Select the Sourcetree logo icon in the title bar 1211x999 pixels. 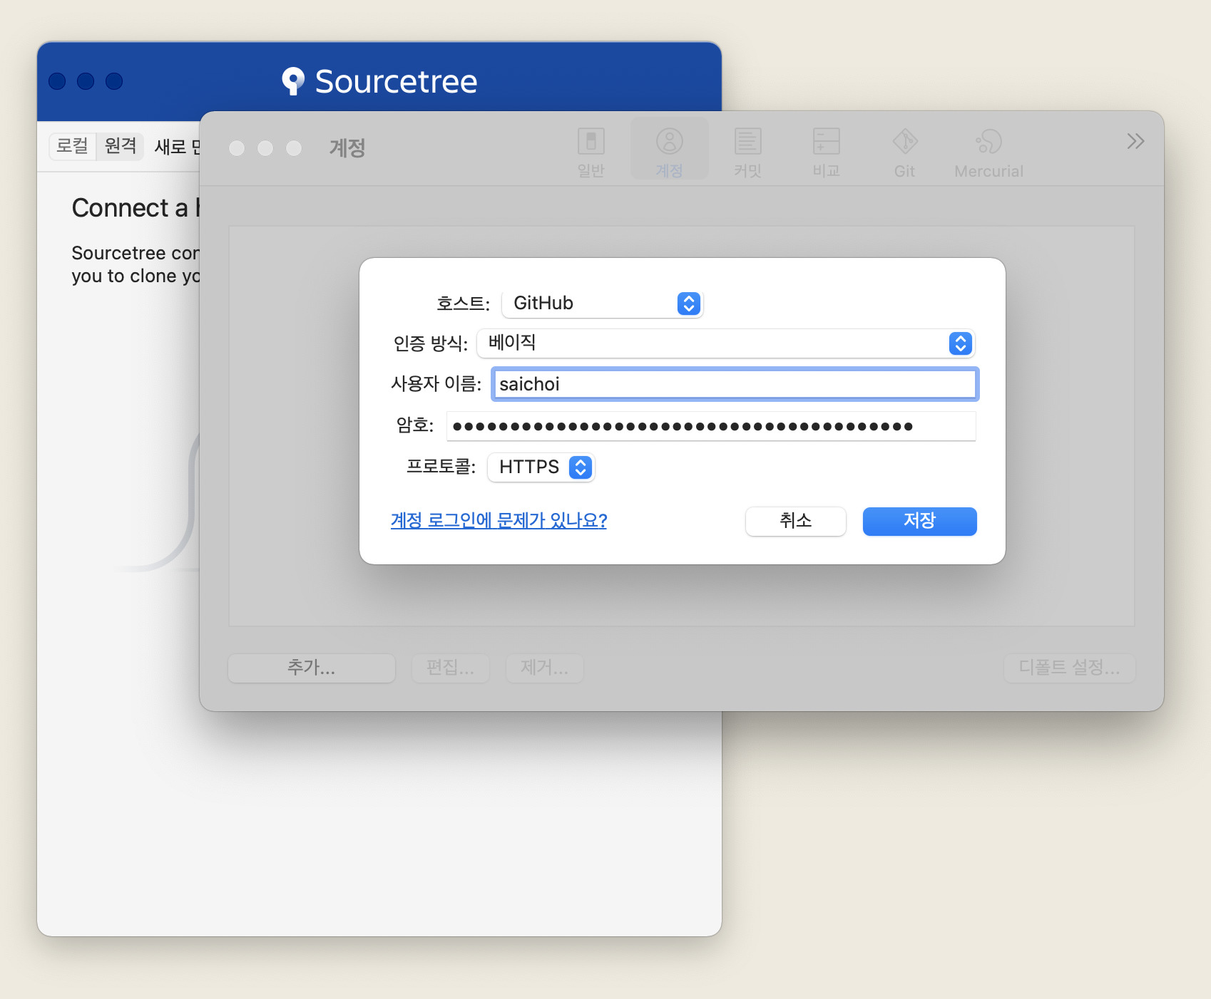tap(293, 81)
